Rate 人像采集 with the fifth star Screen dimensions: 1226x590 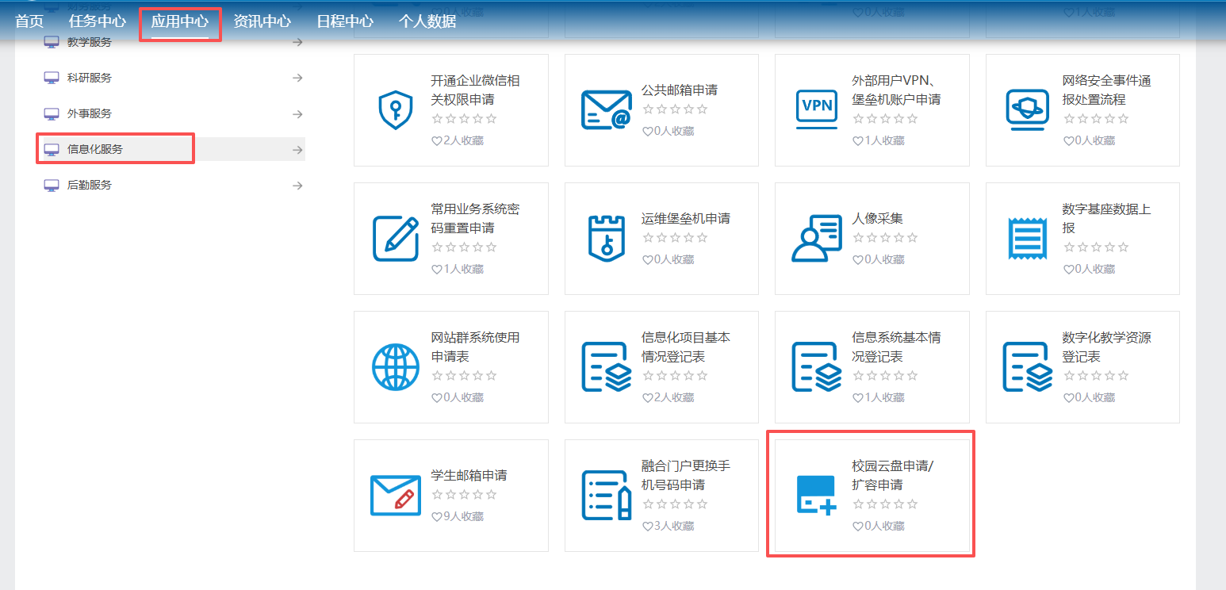(912, 238)
